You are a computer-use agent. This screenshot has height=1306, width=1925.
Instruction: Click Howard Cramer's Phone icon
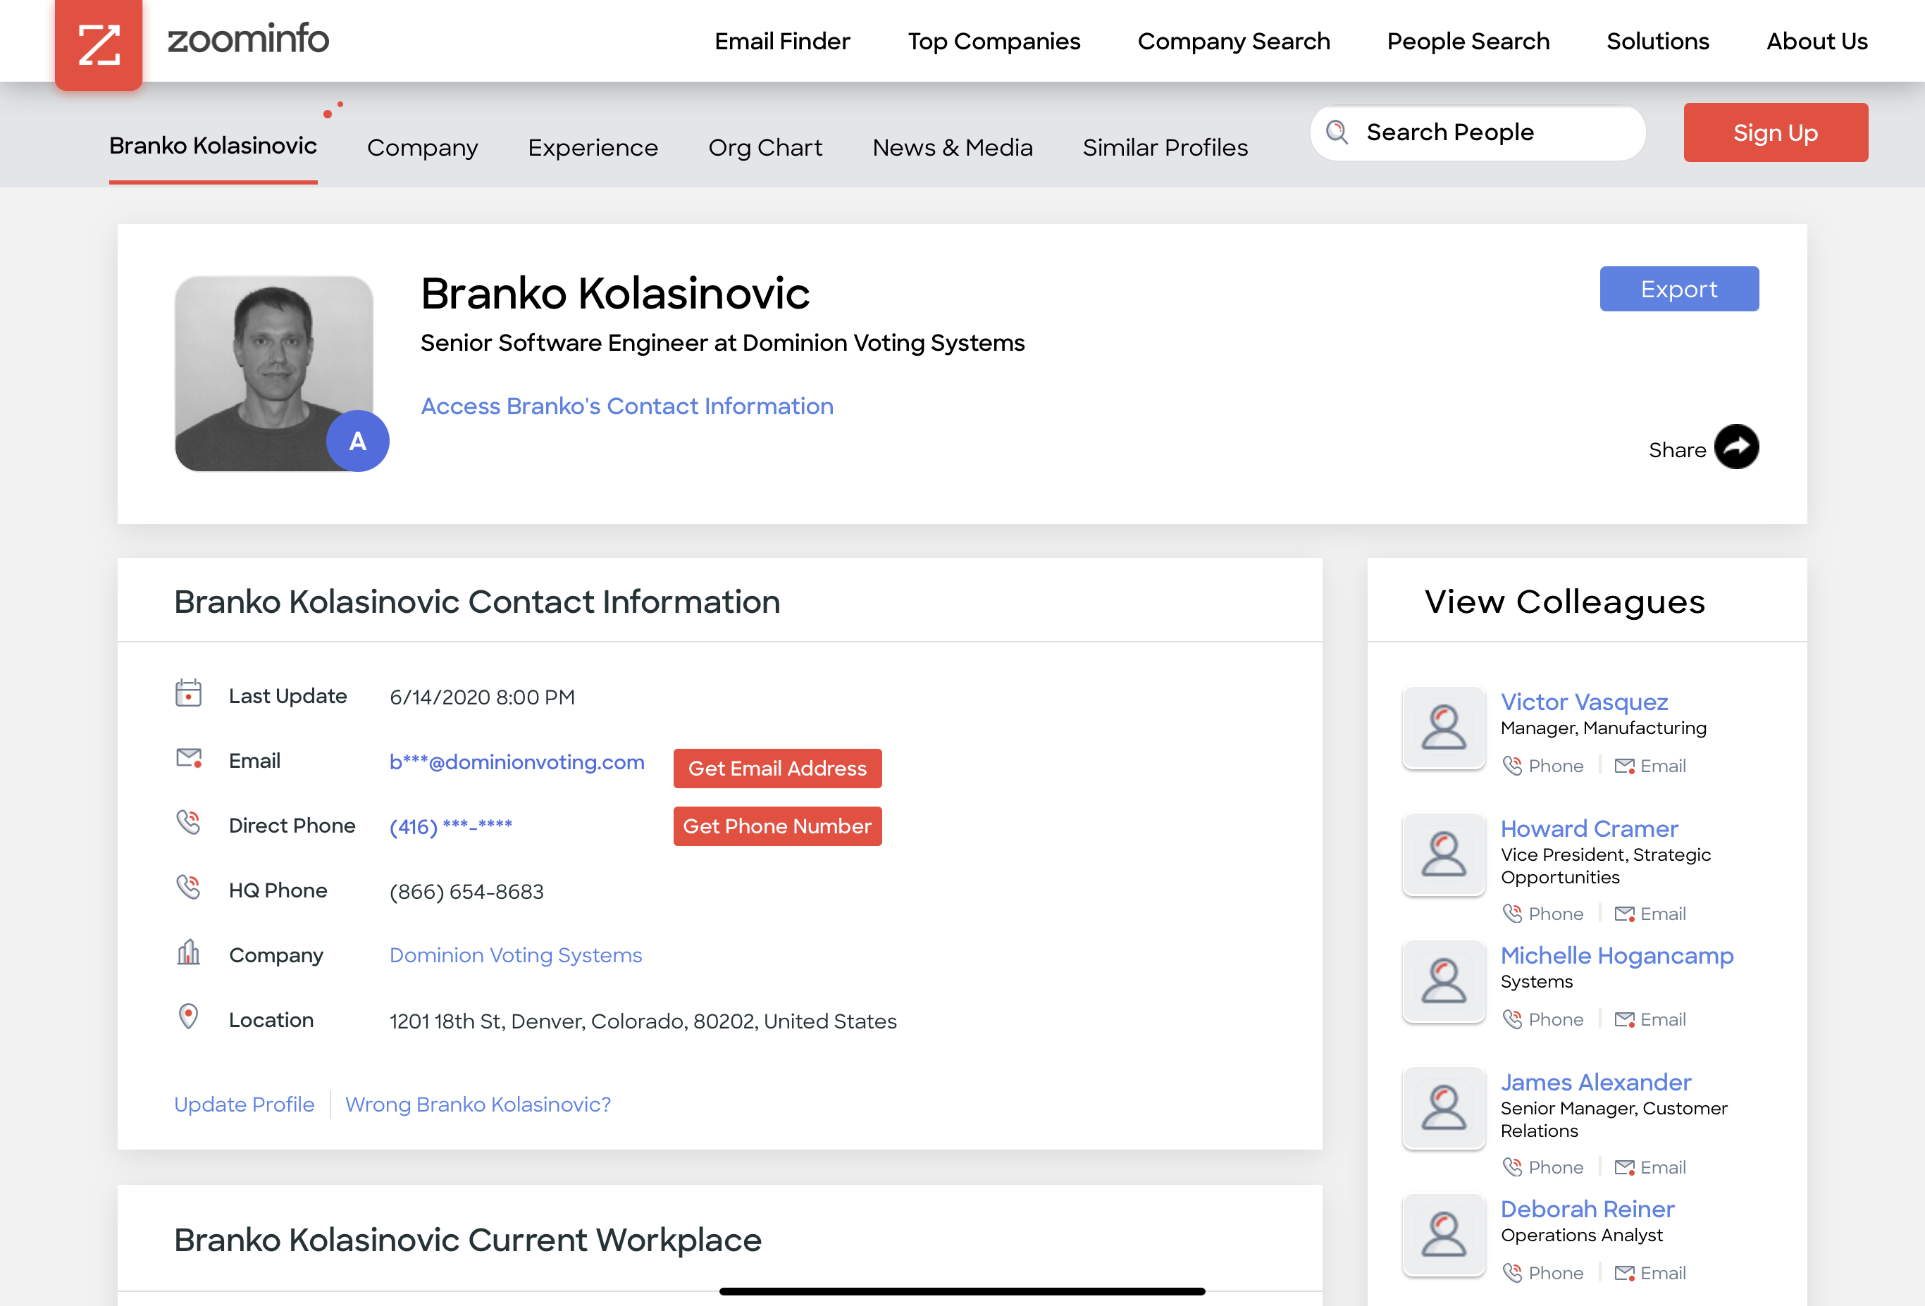point(1513,914)
